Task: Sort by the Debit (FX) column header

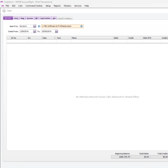Action: pyautogui.click(x=152, y=38)
